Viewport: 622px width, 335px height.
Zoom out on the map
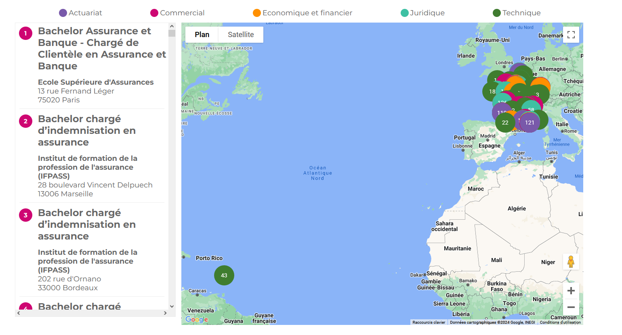[571, 307]
